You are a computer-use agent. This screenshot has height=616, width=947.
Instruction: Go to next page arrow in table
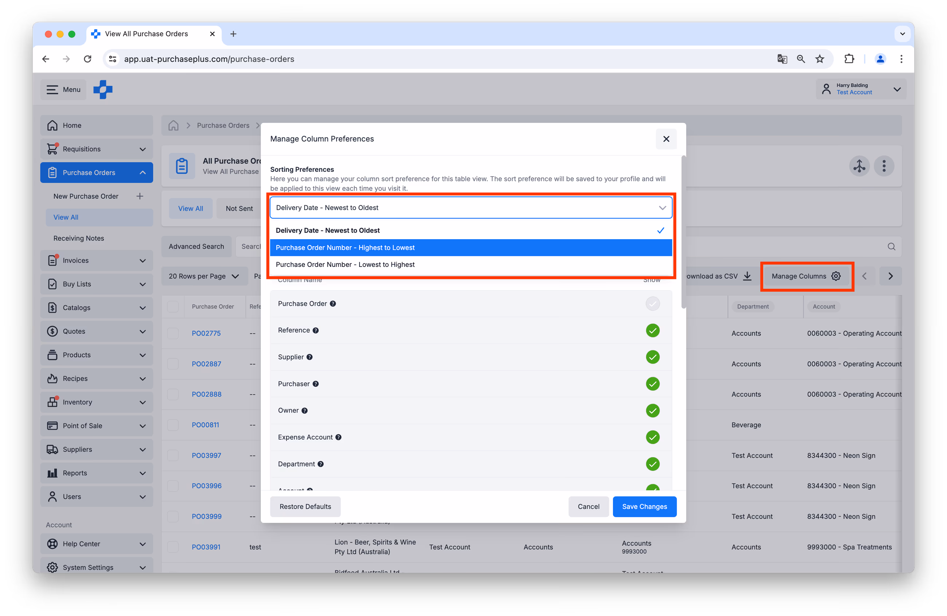(891, 276)
